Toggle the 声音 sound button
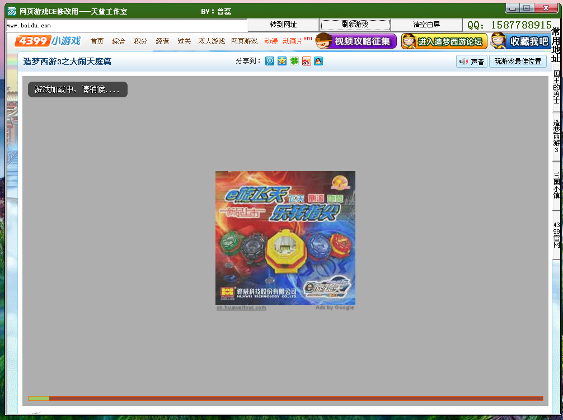 point(471,62)
